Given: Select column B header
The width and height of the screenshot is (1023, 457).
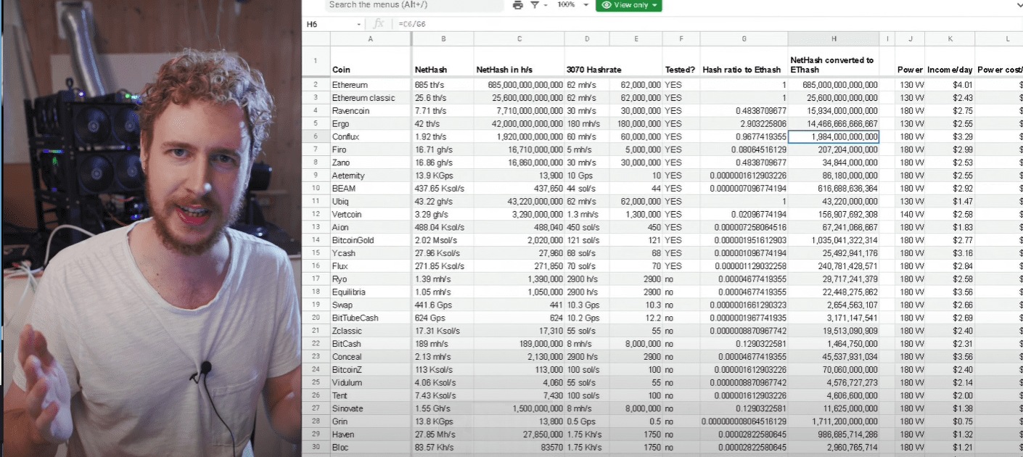Looking at the screenshot, I should click(x=443, y=38).
